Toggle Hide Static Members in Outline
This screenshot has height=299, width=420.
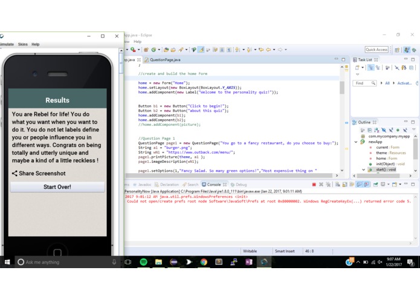(x=391, y=130)
